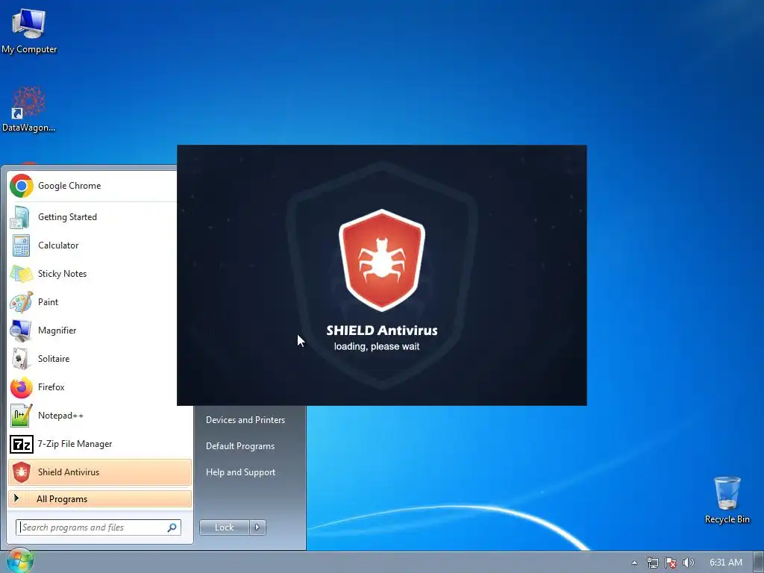
Task: Click the search magnifier icon
Action: [172, 527]
